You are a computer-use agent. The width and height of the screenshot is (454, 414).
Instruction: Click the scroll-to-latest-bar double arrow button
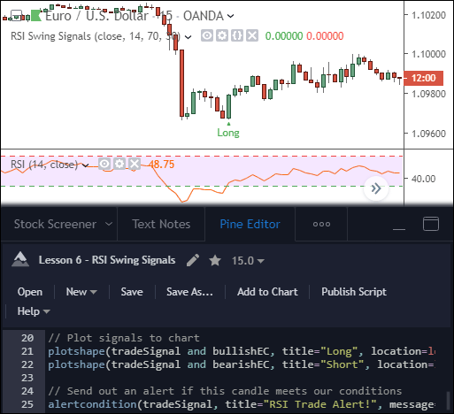pos(376,188)
